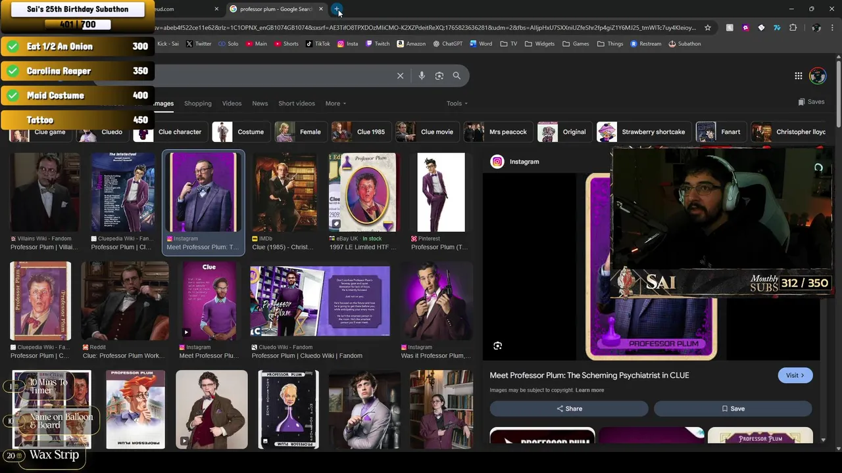Open the Learn more copyright link
Screen dimensions: 842x473
(x=589, y=390)
